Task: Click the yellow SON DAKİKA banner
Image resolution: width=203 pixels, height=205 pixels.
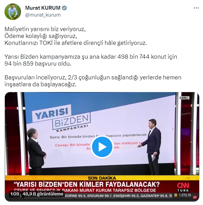Action: coord(102,178)
